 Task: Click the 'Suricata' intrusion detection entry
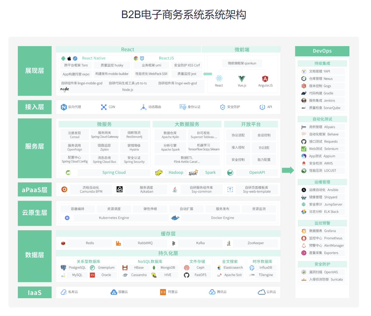click(322, 279)
